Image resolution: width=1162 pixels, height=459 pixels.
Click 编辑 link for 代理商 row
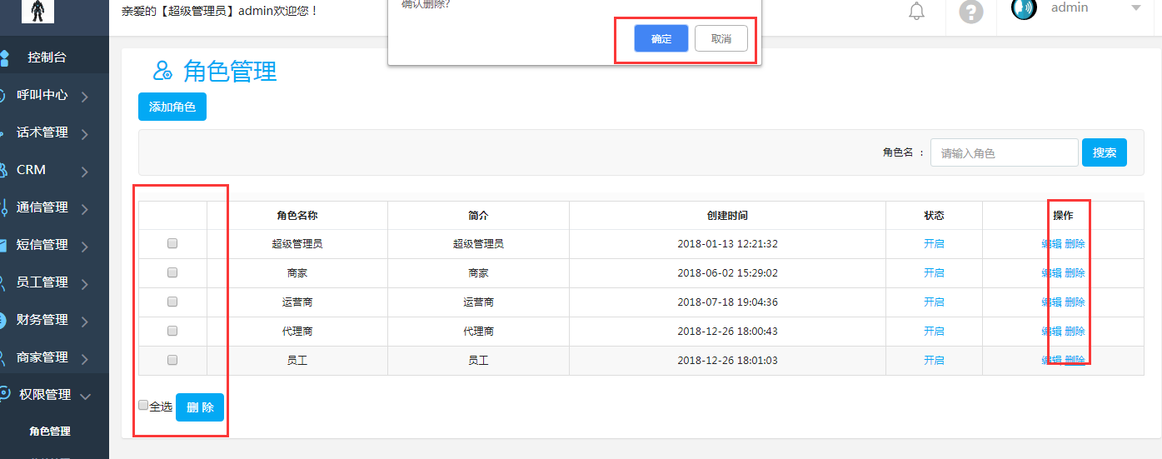(x=1051, y=332)
